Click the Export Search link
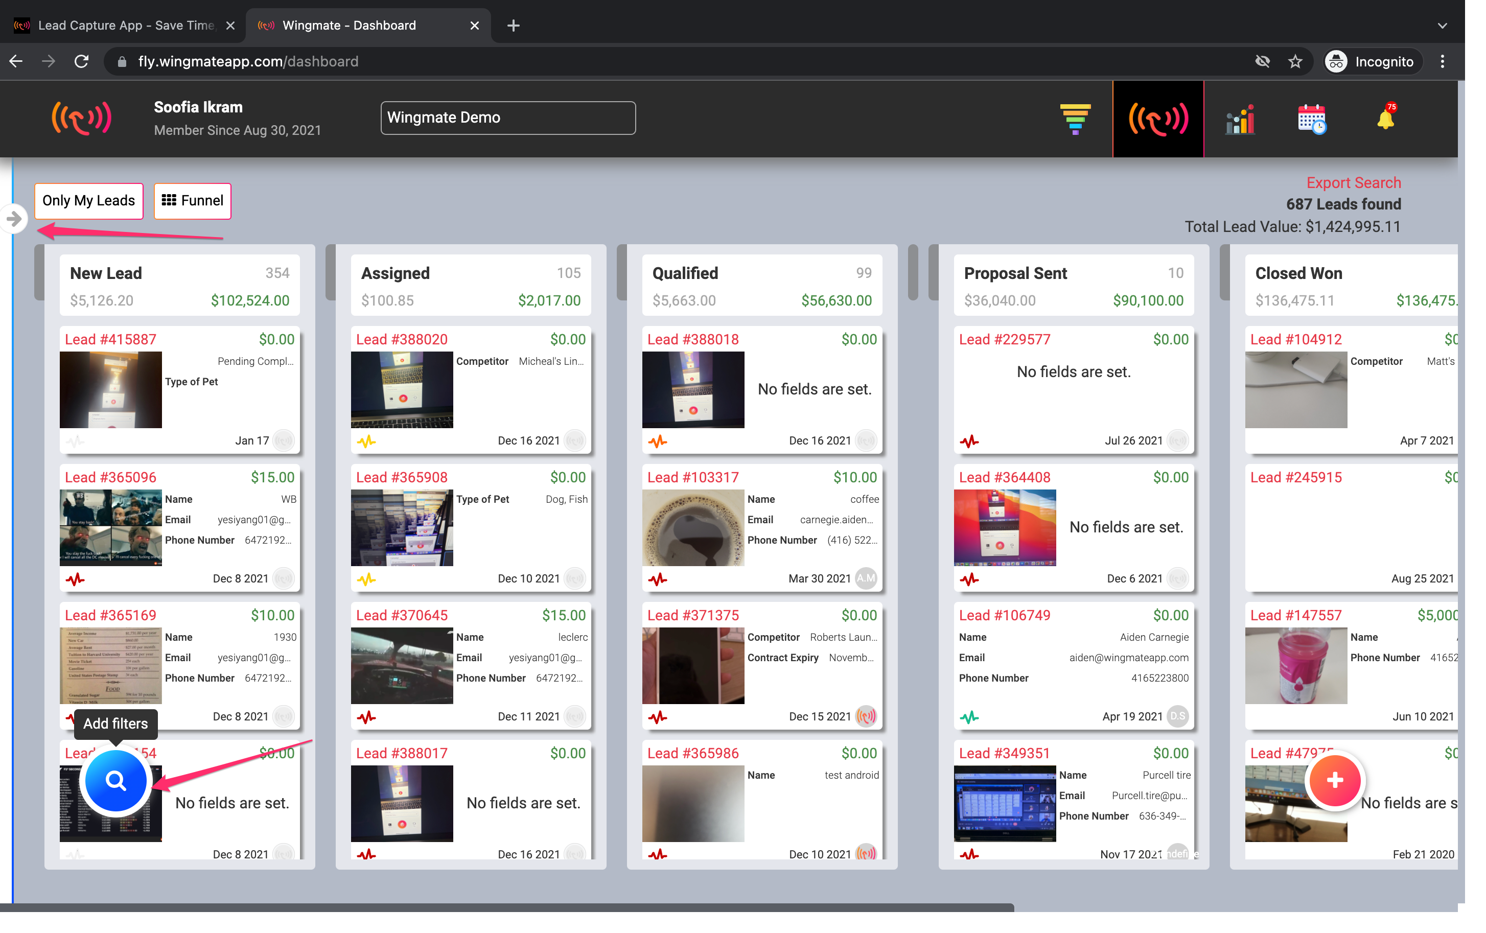 [1353, 182]
